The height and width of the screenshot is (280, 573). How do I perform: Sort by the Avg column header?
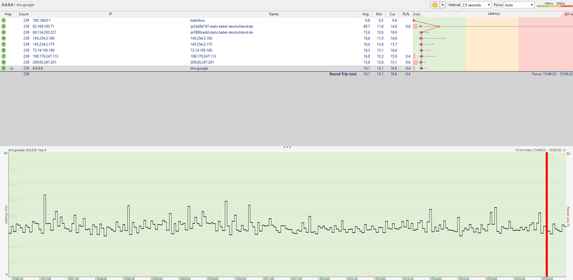pos(365,13)
